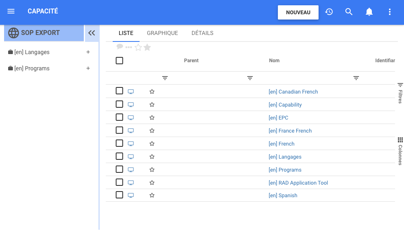Tick the checkbox for the Capability row
This screenshot has height=233, width=404.
coord(119,104)
